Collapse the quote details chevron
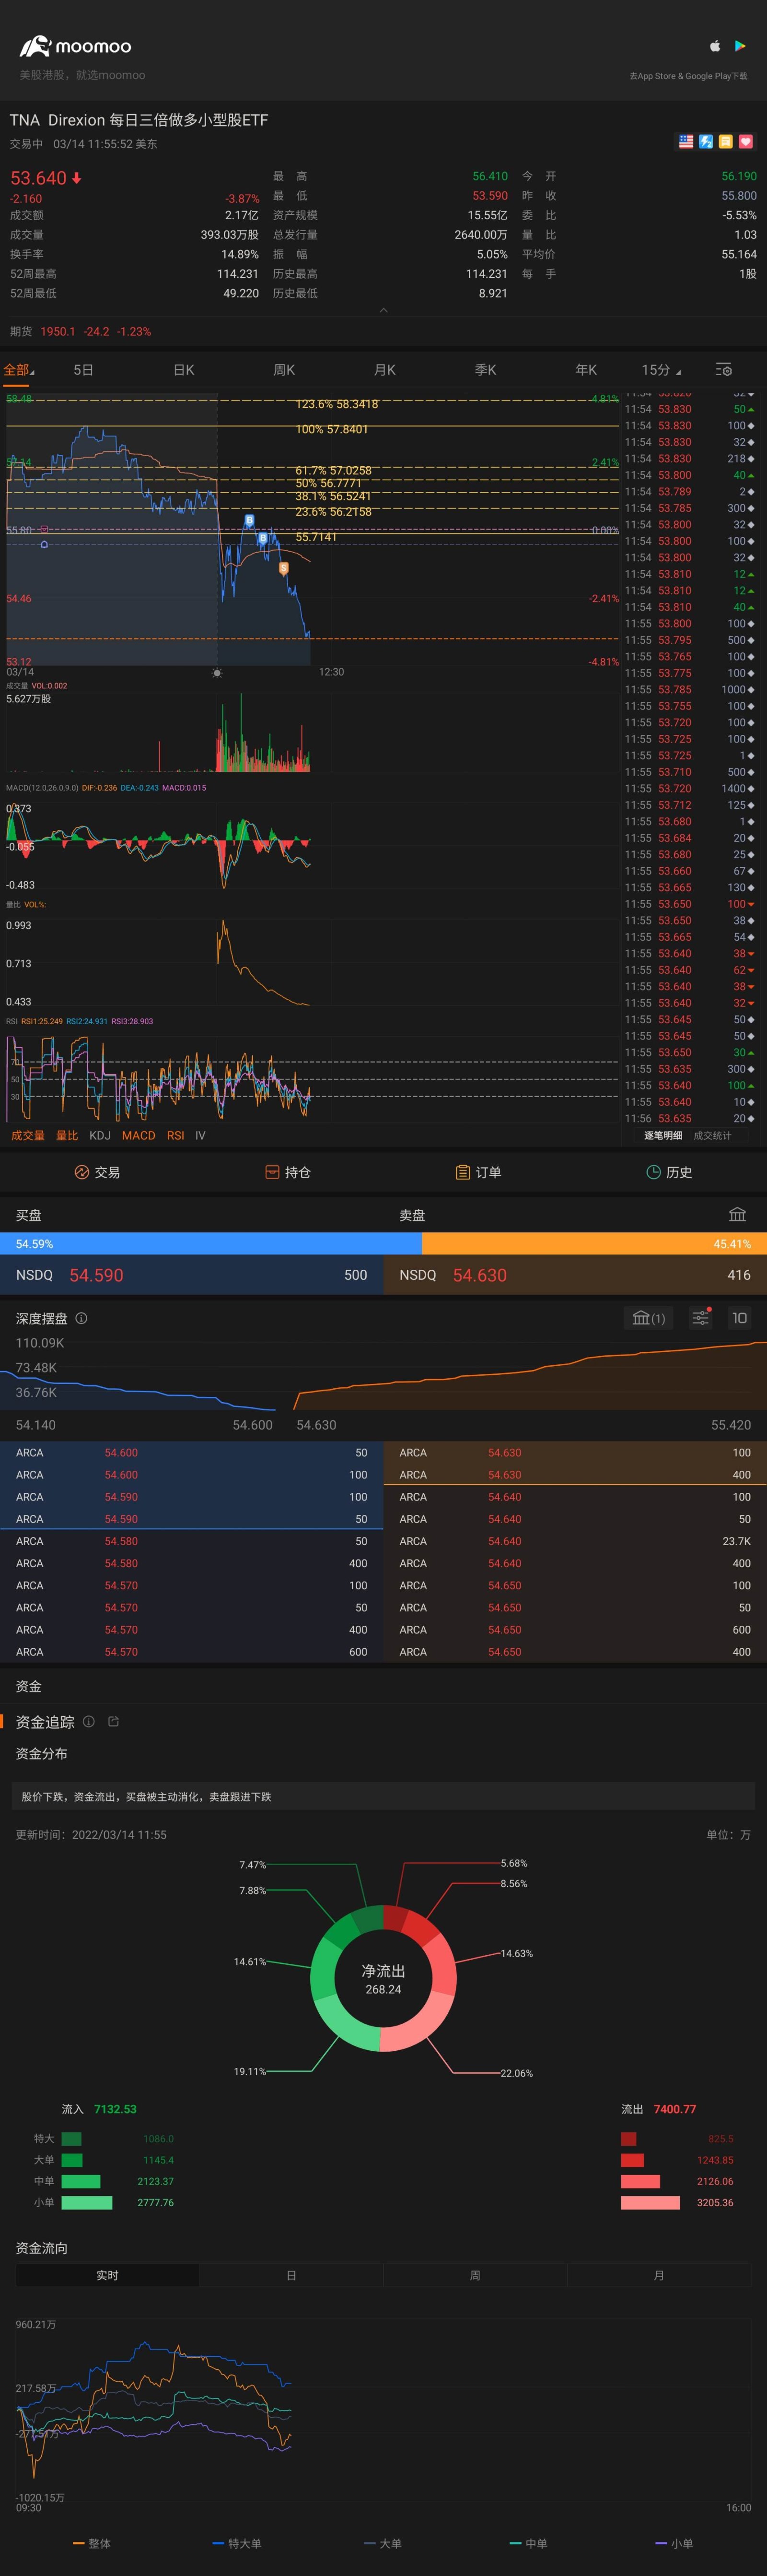 (x=383, y=310)
